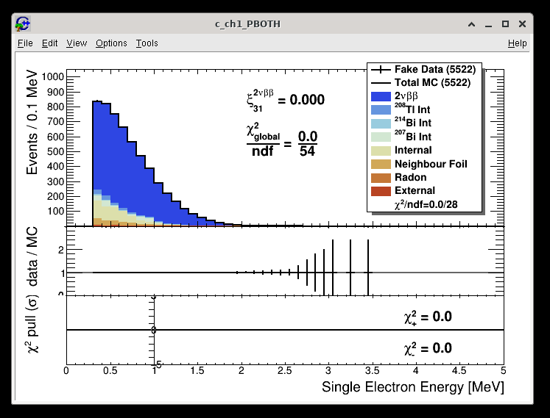Open the Help menu

tap(517, 43)
